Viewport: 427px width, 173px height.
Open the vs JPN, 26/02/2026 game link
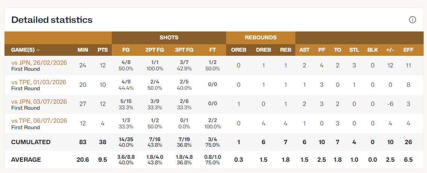pos(39,63)
